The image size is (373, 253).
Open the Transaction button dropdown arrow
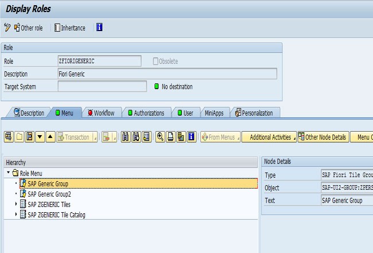coord(95,137)
